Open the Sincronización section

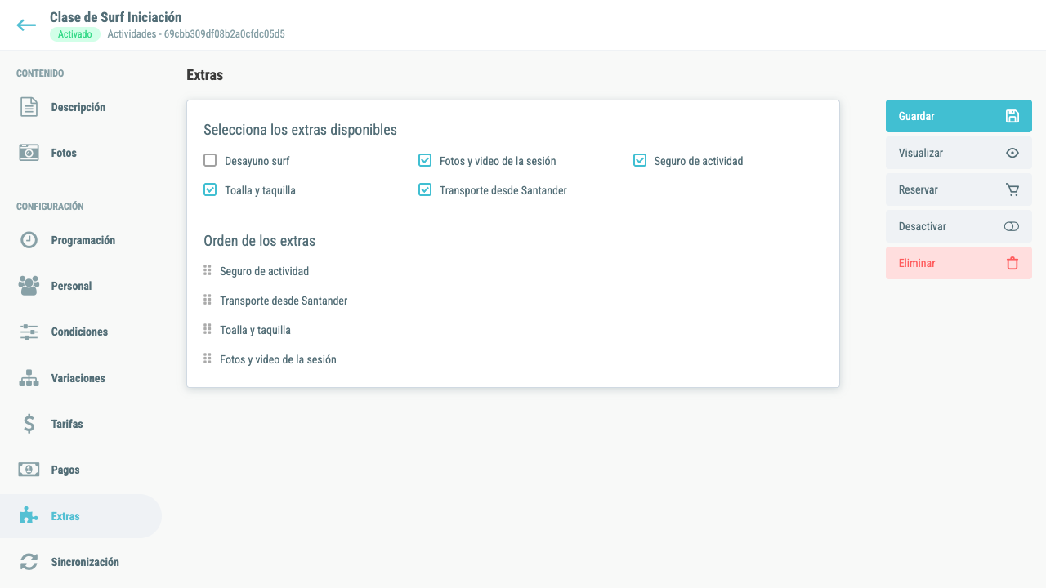(81, 562)
